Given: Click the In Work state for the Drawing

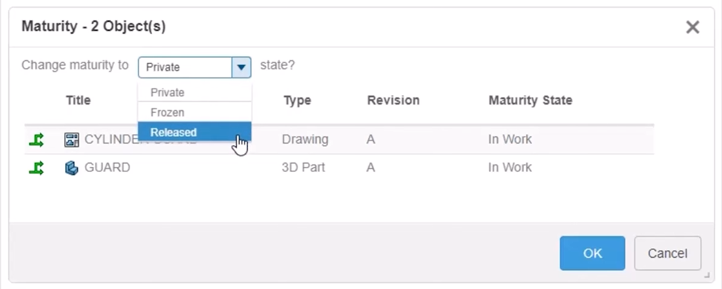Looking at the screenshot, I should 510,140.
